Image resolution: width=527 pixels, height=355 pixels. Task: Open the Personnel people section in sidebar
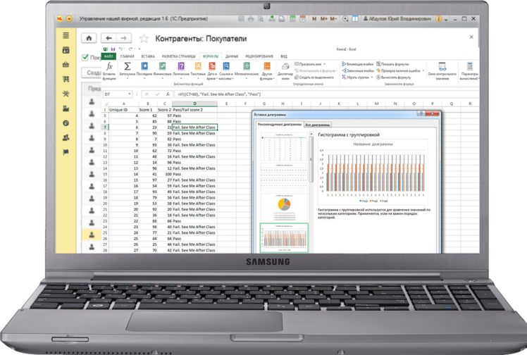[x=66, y=137]
